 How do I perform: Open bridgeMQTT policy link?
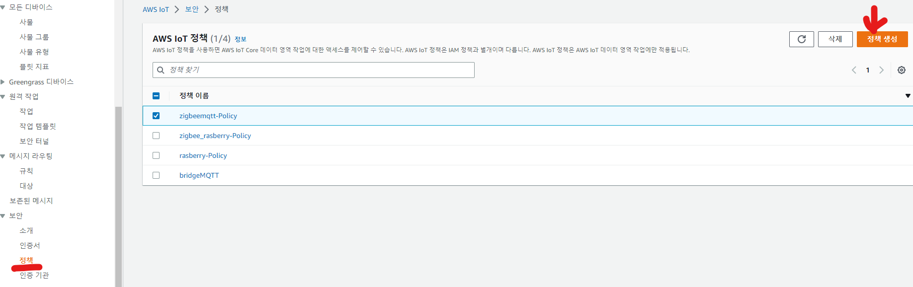[x=199, y=175]
